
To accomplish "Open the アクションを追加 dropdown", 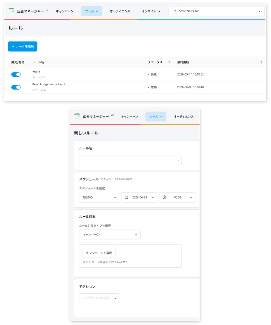I will tap(100, 298).
